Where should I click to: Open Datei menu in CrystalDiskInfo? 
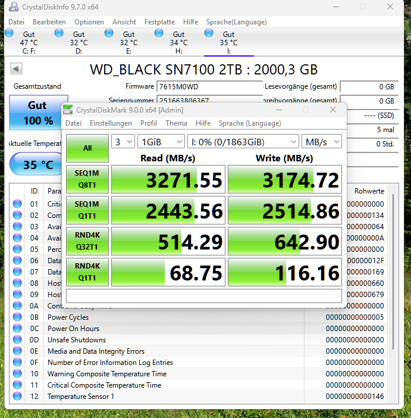[16, 22]
